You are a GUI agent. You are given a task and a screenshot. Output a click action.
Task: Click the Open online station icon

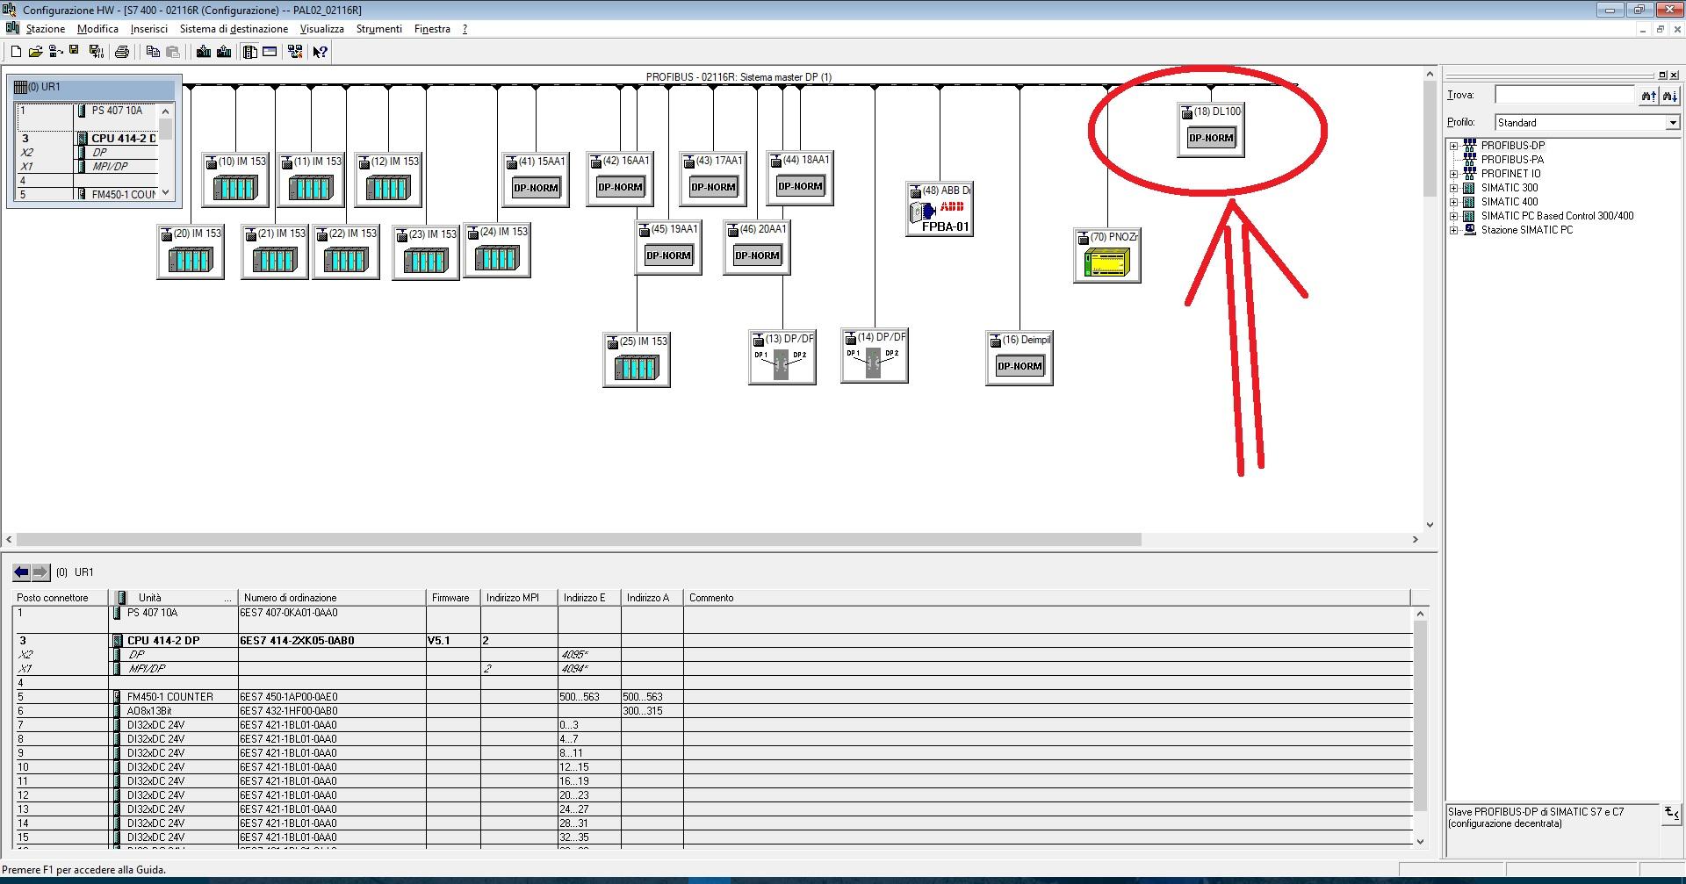tap(54, 52)
